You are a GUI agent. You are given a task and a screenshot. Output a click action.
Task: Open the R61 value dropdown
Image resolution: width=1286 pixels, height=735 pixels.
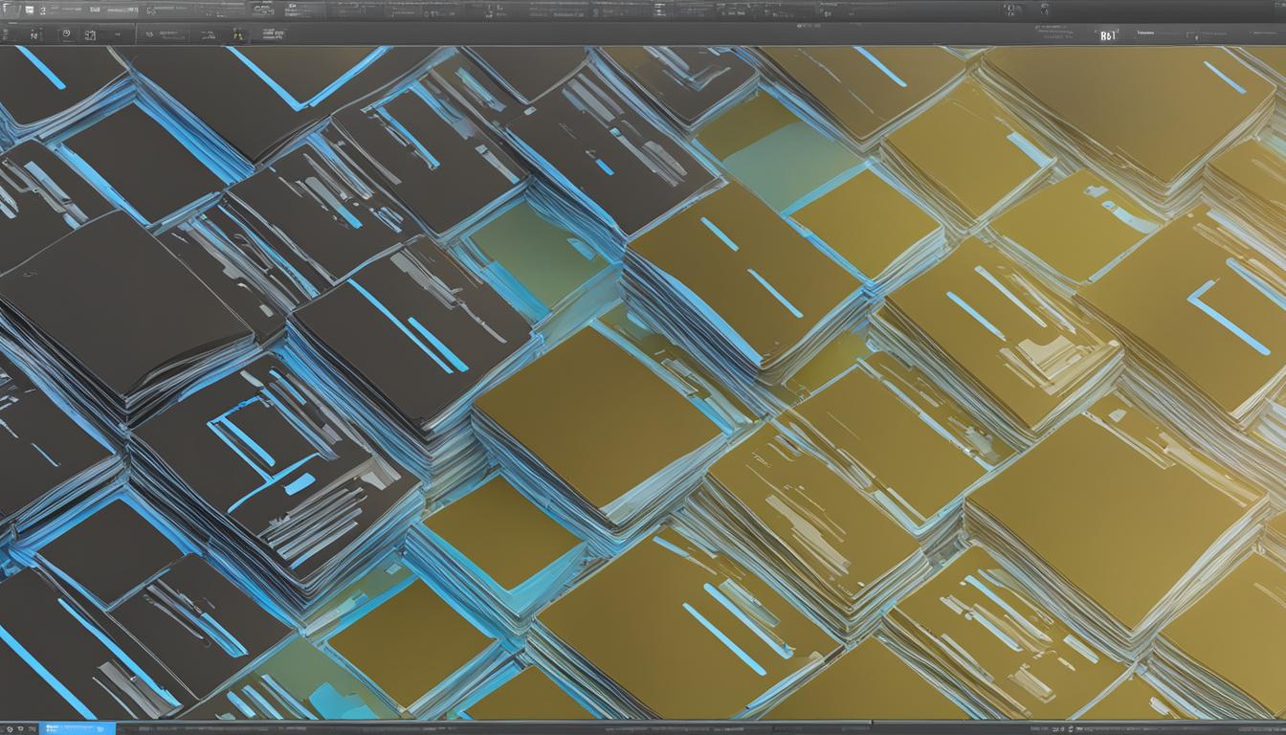(x=1108, y=34)
